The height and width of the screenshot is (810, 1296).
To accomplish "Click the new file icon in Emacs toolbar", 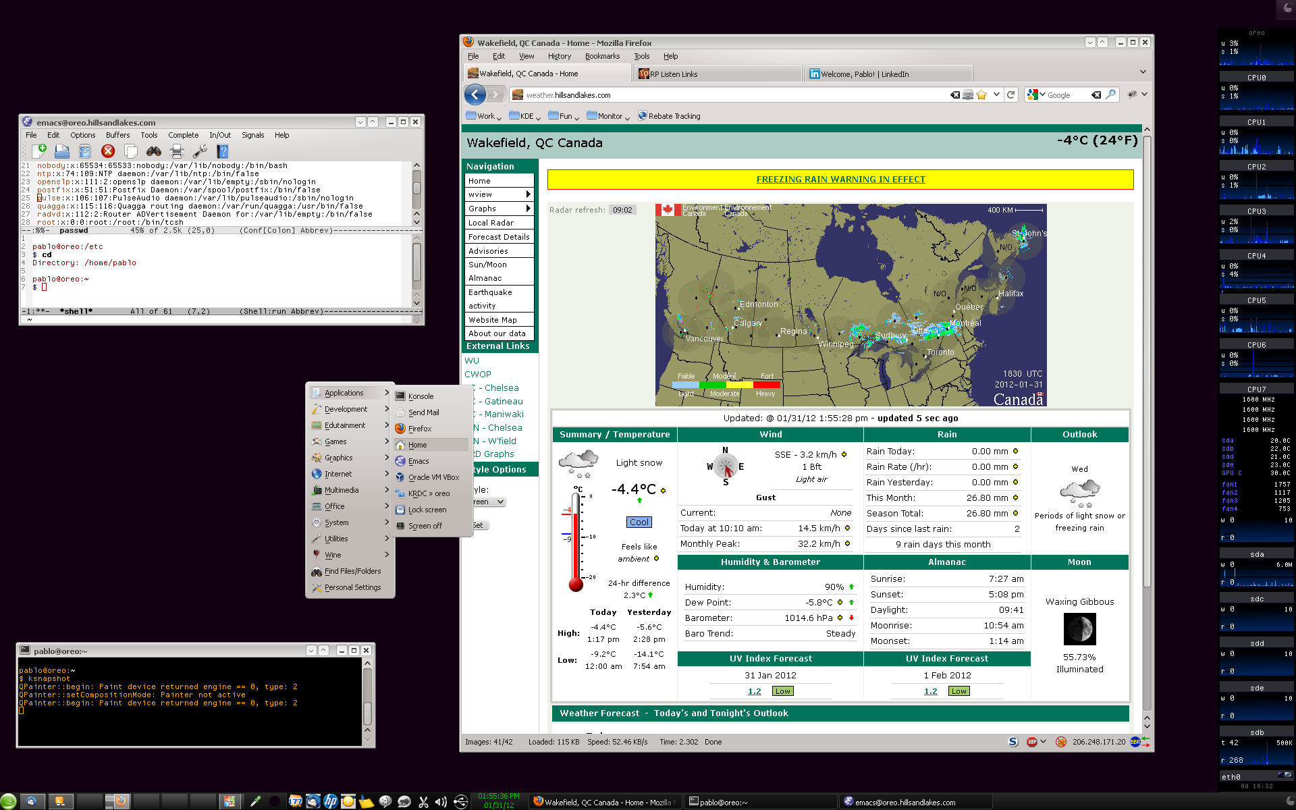I will [39, 151].
